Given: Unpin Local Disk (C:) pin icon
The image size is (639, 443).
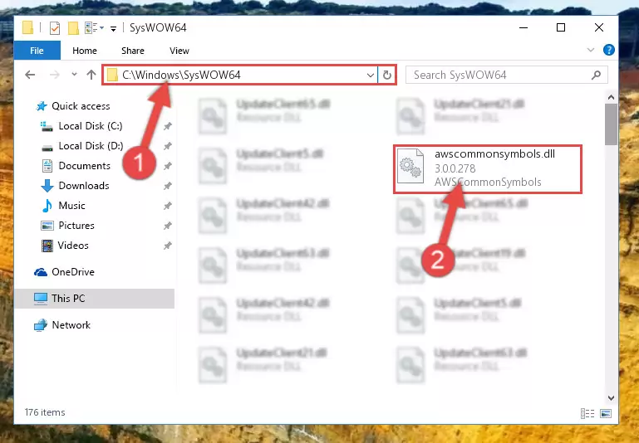Looking at the screenshot, I should click(167, 126).
